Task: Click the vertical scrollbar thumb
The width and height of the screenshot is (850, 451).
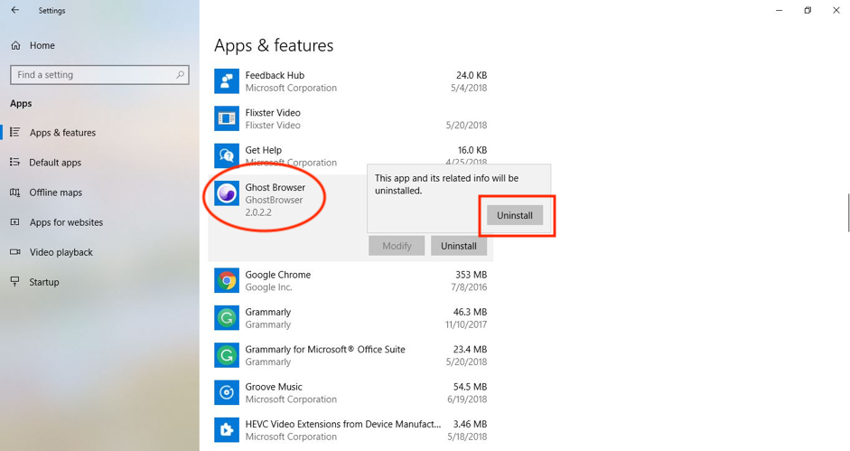Action: coord(848,212)
